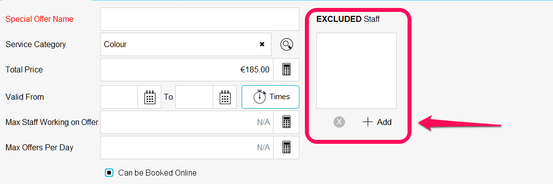Click the Valid From date input box

[119, 97]
